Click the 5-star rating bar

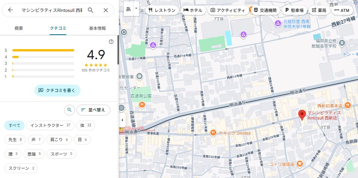[x=43, y=50]
